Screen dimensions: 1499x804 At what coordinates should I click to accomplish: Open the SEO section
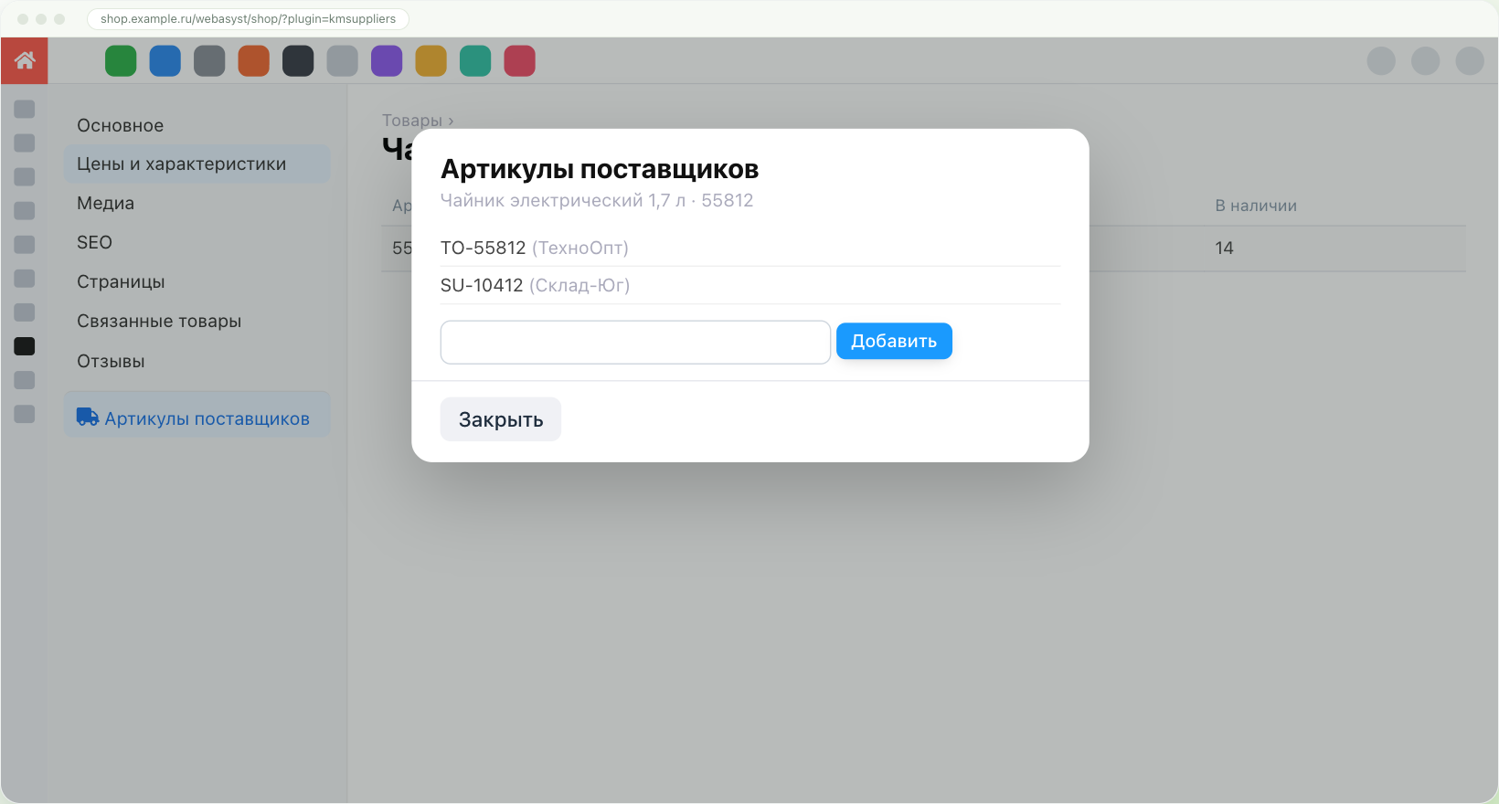point(94,242)
